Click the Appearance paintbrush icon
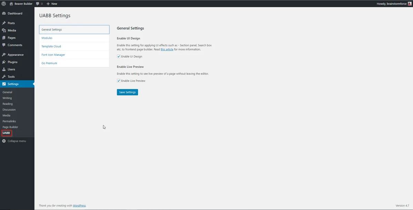This screenshot has height=210, width=413. (4, 55)
